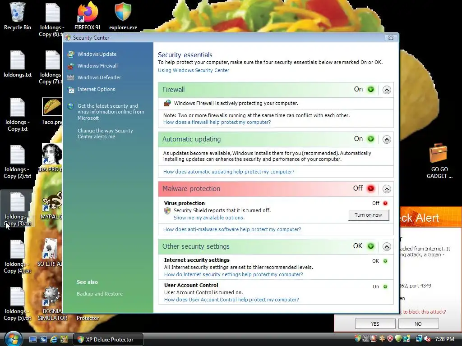
Task: Click Show Desktop in quick launch
Action: click(32, 339)
